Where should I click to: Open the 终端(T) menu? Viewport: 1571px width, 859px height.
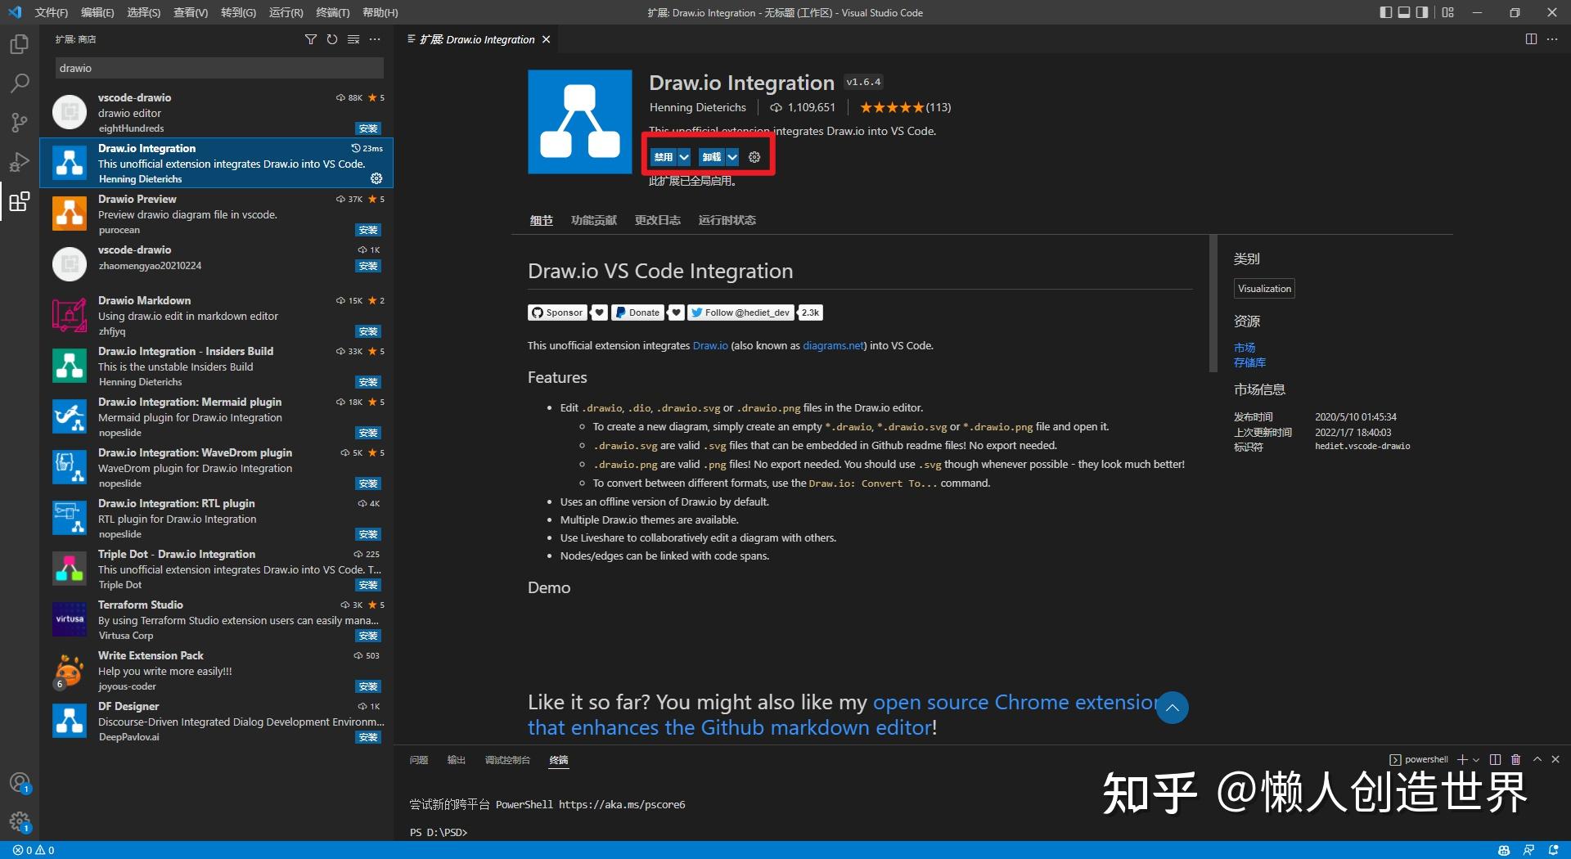[x=332, y=12]
